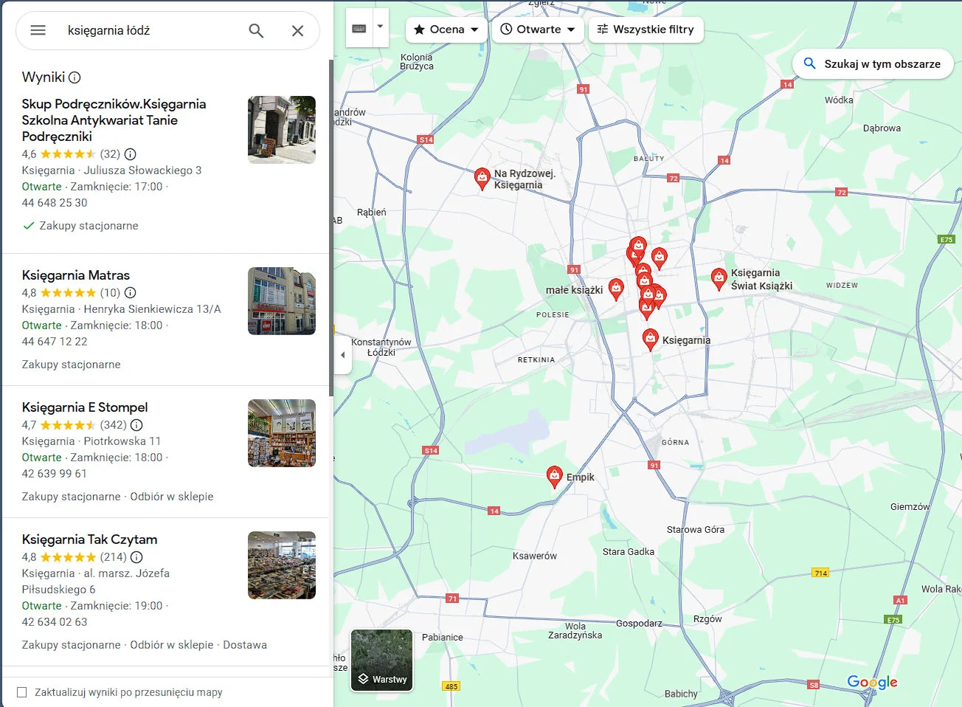
Task: Click the Rzgów map label
Action: point(707,619)
